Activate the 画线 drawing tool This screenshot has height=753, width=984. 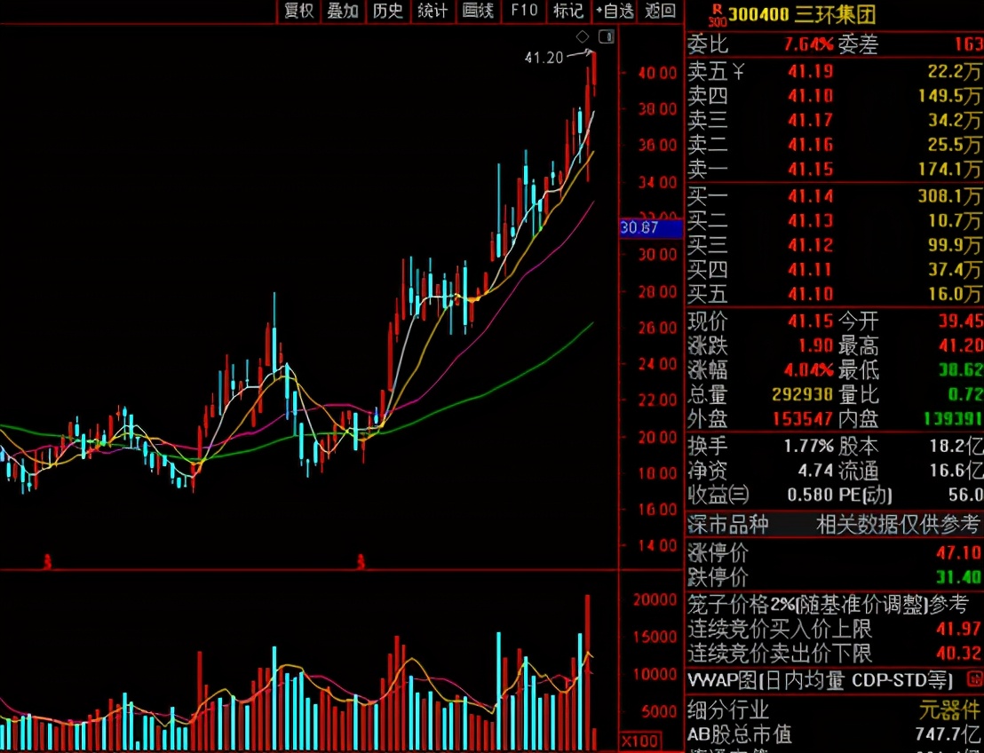click(x=478, y=11)
